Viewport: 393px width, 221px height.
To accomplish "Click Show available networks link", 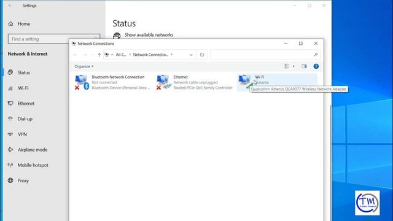I will pos(149,35).
